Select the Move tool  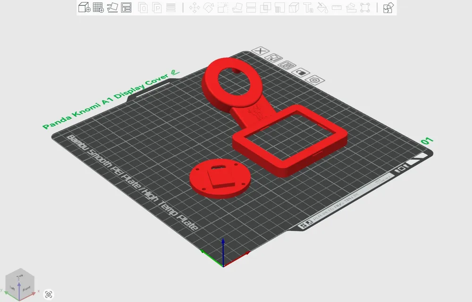194,8
